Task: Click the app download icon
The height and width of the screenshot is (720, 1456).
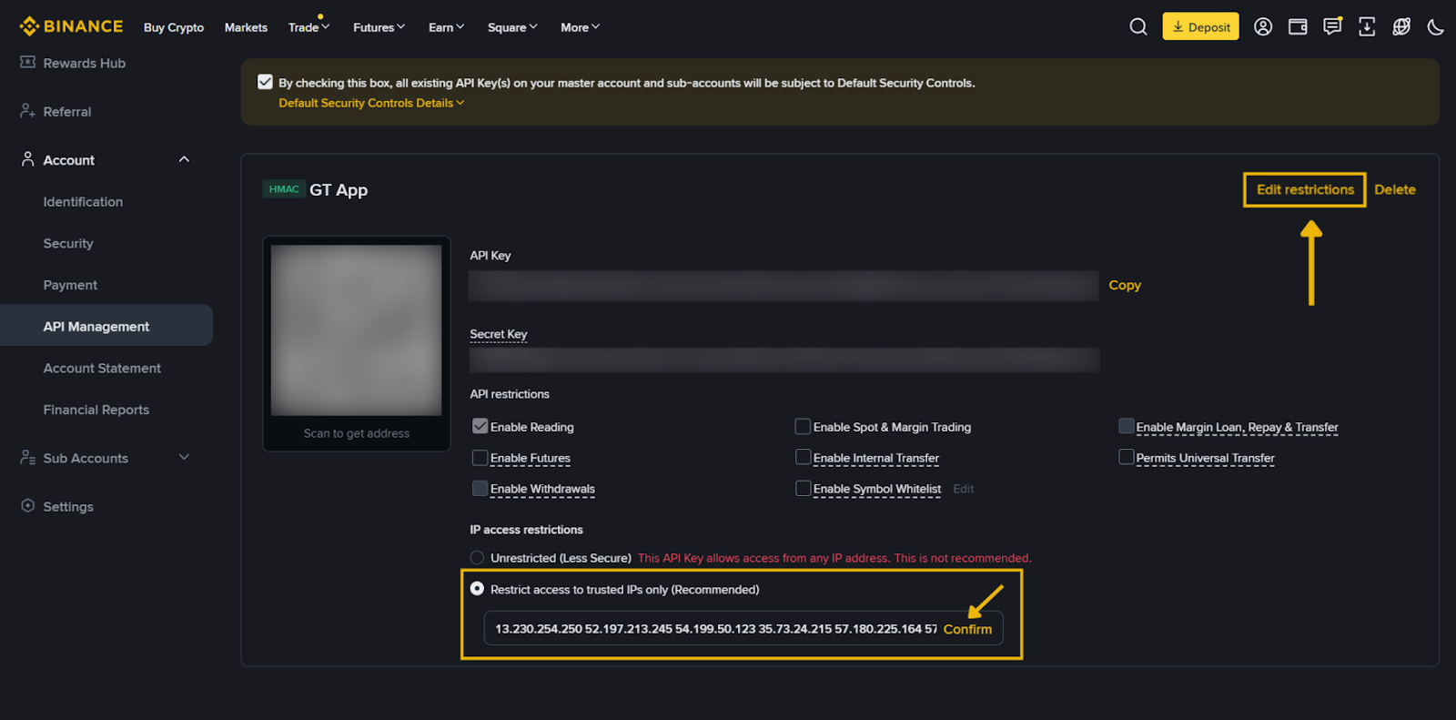Action: [1367, 27]
